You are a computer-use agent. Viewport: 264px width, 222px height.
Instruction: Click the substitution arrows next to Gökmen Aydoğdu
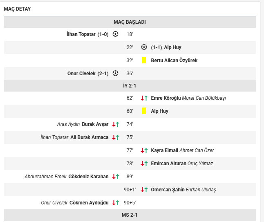pyautogui.click(x=116, y=203)
